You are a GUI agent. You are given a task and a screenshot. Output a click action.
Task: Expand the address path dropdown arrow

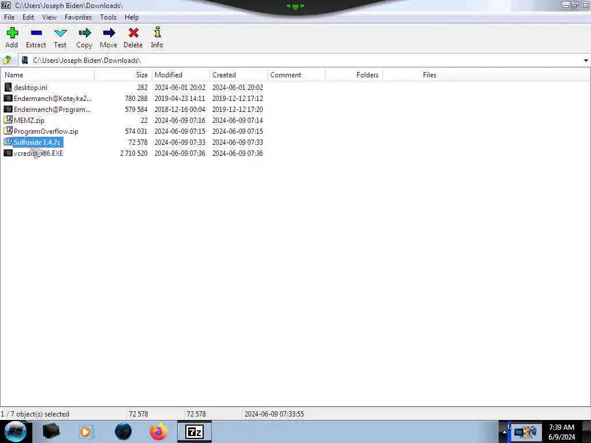pyautogui.click(x=586, y=60)
